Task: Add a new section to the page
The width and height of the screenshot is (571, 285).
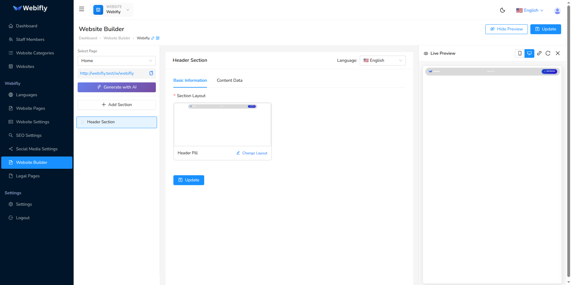Action: click(x=116, y=105)
